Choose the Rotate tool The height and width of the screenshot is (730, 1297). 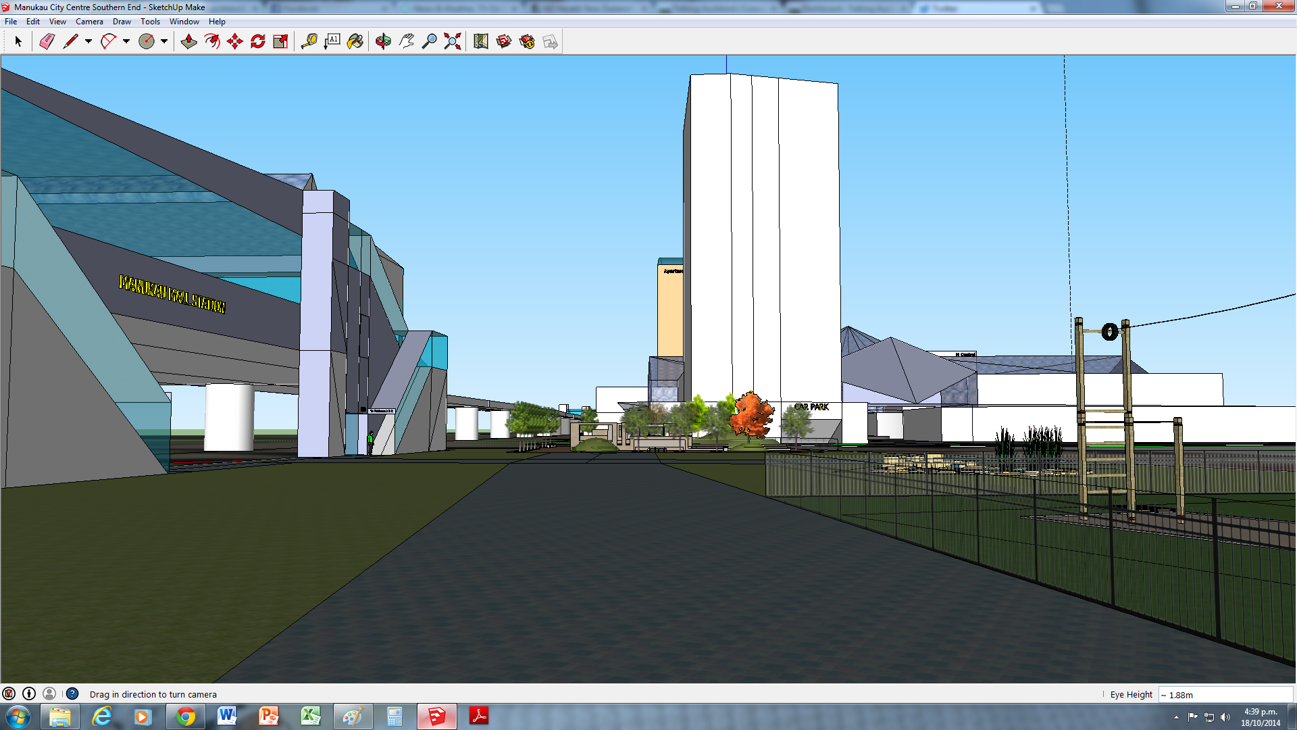[258, 42]
